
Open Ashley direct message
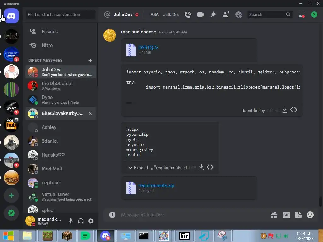tap(61, 127)
